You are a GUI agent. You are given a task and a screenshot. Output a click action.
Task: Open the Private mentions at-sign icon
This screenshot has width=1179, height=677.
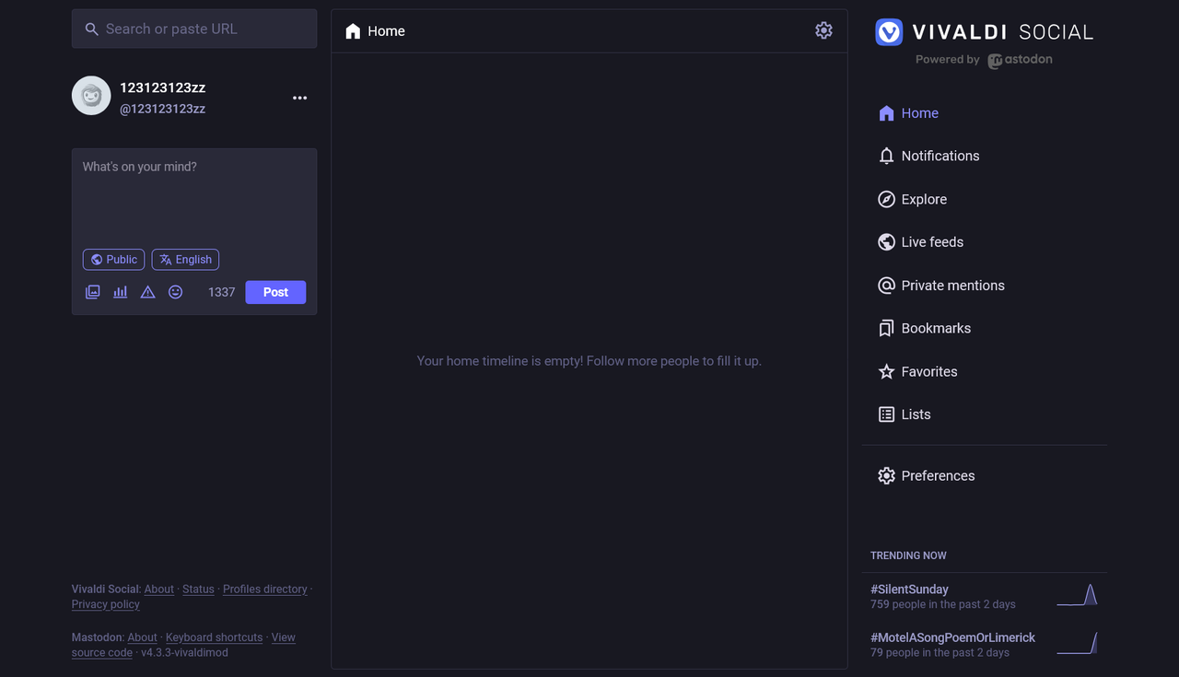coord(886,286)
